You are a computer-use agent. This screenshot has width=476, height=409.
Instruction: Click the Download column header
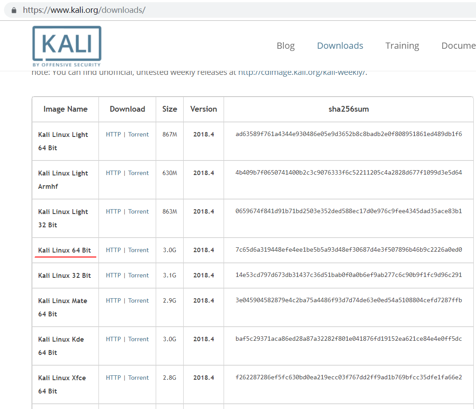[127, 109]
